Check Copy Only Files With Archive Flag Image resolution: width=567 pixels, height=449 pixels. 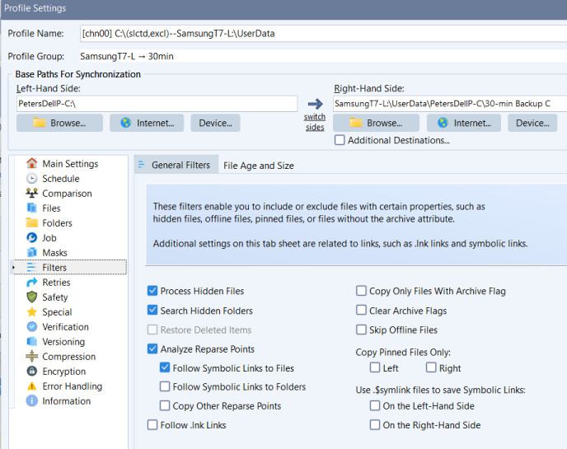[362, 291]
